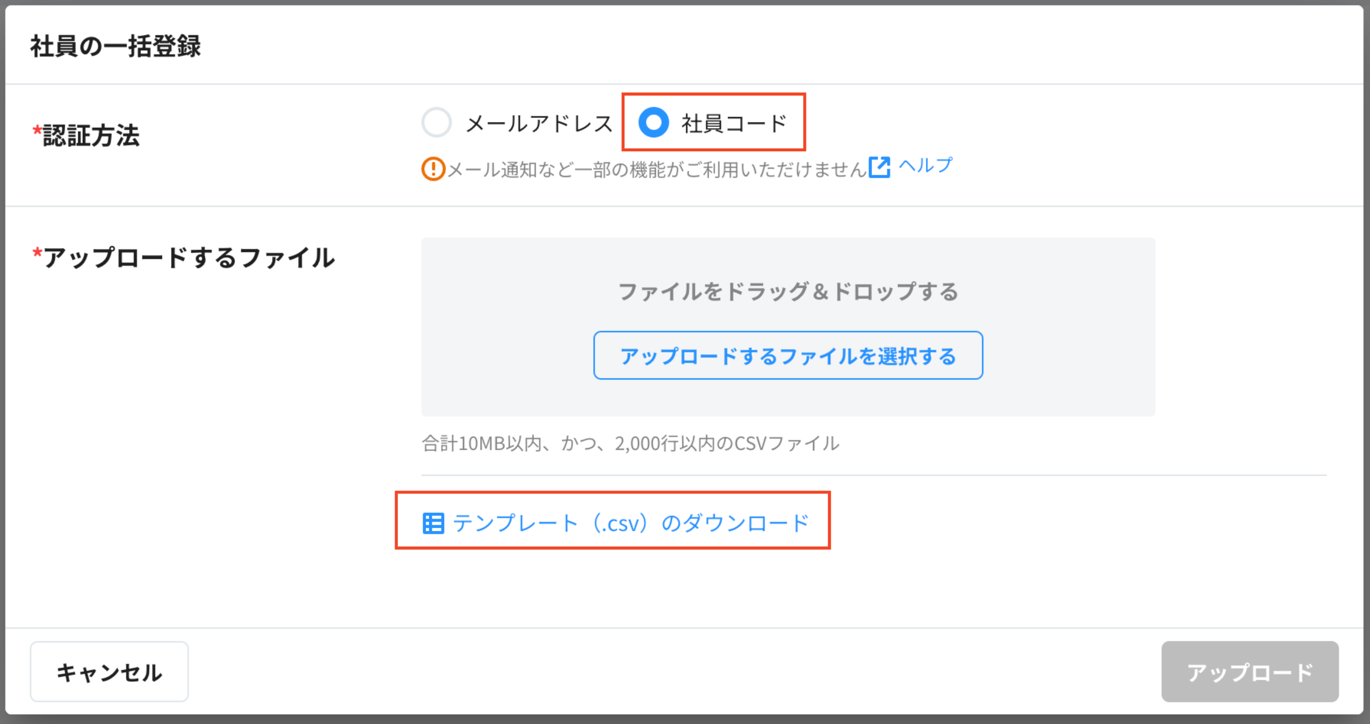Click the ファイルをドラッグ＆ドロップする drop zone text
Screen dimensions: 1370x724
coord(787,292)
